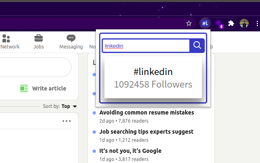Click the green Write article icon

point(24,88)
